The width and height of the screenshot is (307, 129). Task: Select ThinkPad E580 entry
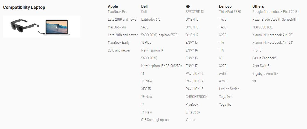[x=230, y=12]
